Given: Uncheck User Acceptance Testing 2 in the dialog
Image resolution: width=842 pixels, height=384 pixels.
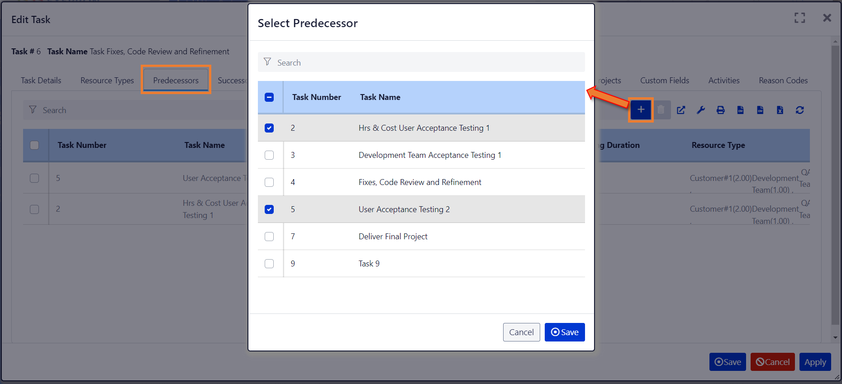Looking at the screenshot, I should click(x=269, y=209).
